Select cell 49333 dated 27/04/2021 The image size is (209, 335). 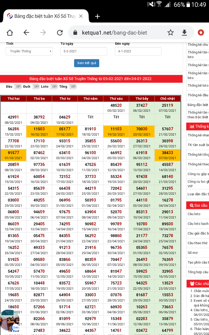tap(39, 250)
